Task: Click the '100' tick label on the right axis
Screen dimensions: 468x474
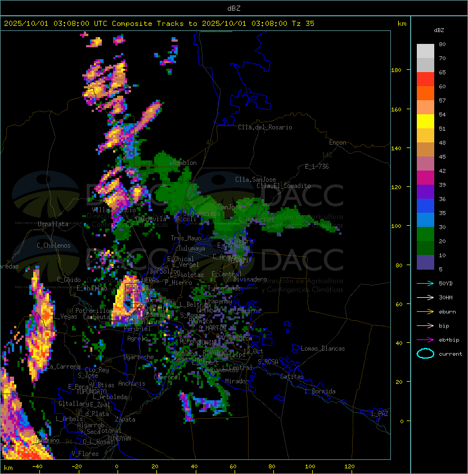Action: pos(396,226)
